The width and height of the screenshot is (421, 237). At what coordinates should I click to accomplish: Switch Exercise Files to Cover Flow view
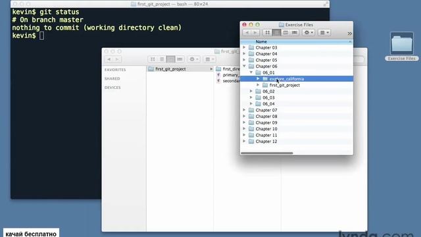tap(295, 32)
